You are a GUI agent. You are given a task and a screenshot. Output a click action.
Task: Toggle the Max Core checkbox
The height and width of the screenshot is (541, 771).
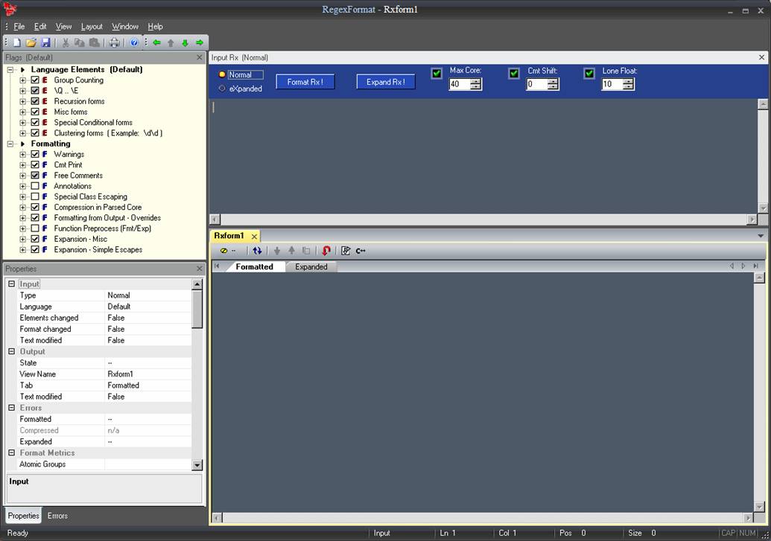click(x=437, y=74)
